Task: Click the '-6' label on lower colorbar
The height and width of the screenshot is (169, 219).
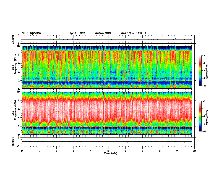Action: (204, 101)
